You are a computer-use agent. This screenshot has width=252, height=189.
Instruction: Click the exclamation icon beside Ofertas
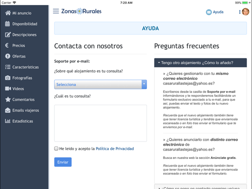(8, 56)
